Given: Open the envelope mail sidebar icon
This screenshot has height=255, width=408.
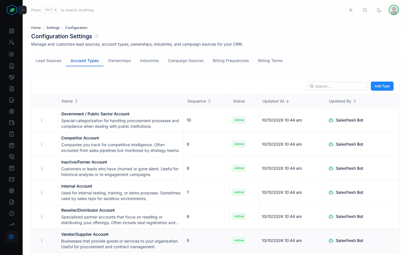Looking at the screenshot, I should pyautogui.click(x=12, y=179).
